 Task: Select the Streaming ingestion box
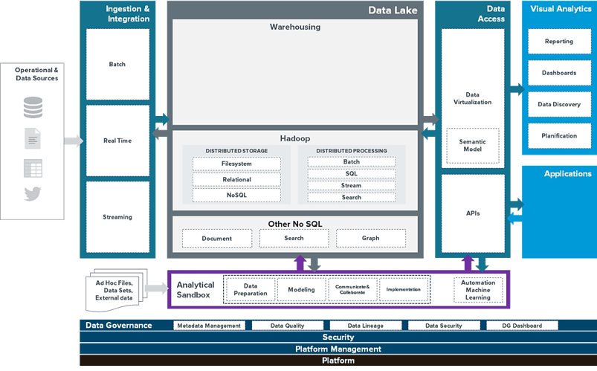[x=117, y=217]
